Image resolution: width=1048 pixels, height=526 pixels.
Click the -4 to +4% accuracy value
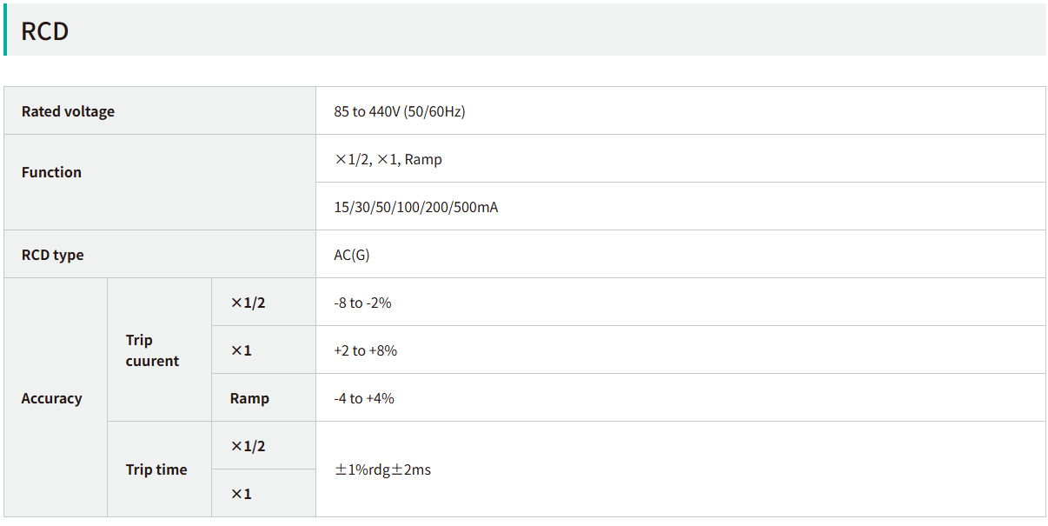tap(364, 398)
